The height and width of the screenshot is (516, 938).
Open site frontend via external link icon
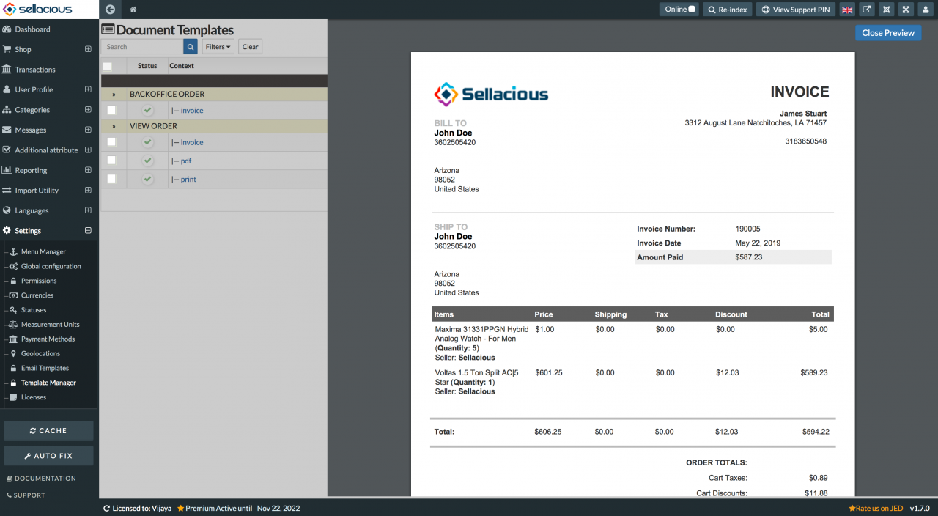[x=867, y=10]
